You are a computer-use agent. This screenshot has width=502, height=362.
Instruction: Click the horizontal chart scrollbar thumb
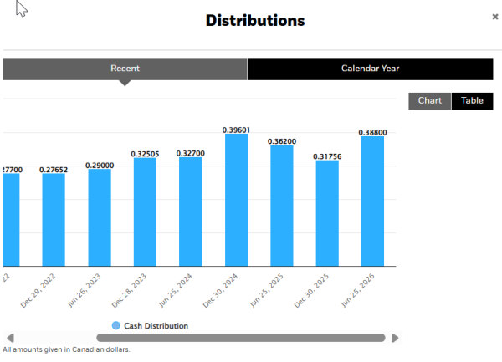241,338
